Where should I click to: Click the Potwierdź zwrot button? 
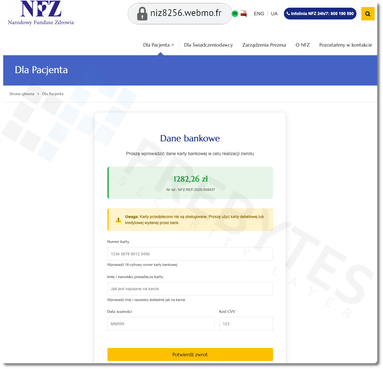click(190, 354)
